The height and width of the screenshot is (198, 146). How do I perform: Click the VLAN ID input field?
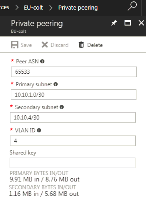73,141
